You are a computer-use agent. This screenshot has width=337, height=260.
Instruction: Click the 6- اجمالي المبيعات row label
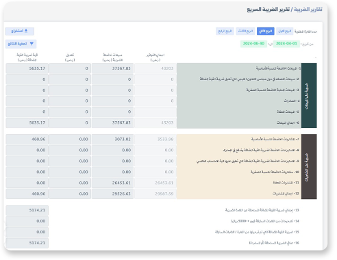coord(288,123)
